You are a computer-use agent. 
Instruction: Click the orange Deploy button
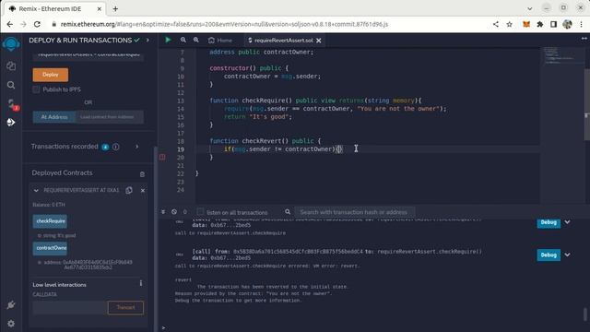click(51, 75)
